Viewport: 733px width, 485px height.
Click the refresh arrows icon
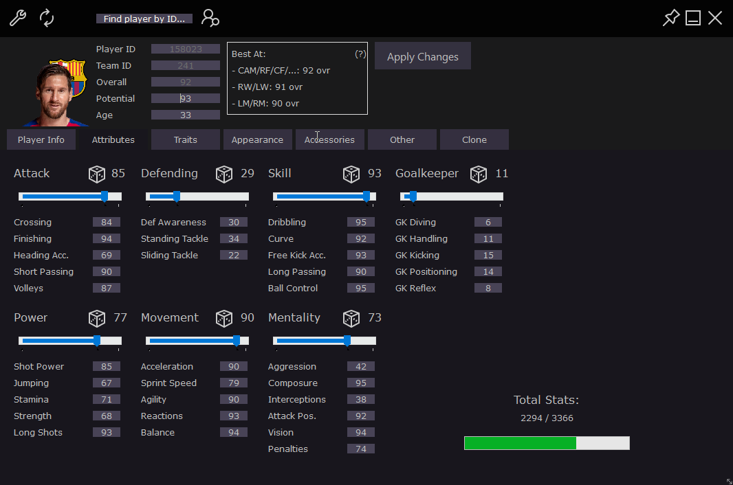pos(46,18)
